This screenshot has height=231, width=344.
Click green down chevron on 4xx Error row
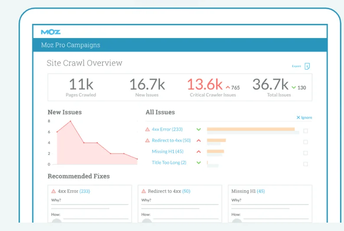[198, 129]
